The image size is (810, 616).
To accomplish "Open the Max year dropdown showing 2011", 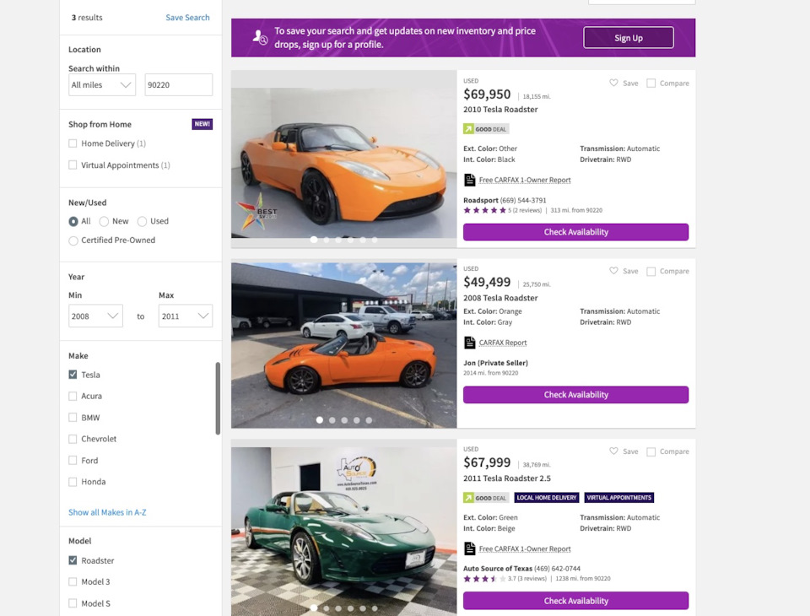I will tap(186, 316).
